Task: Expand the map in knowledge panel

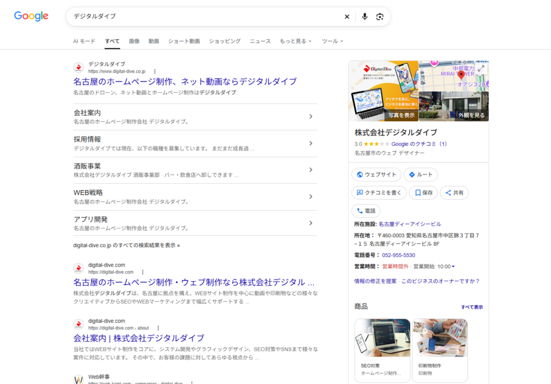Action: 481,68
